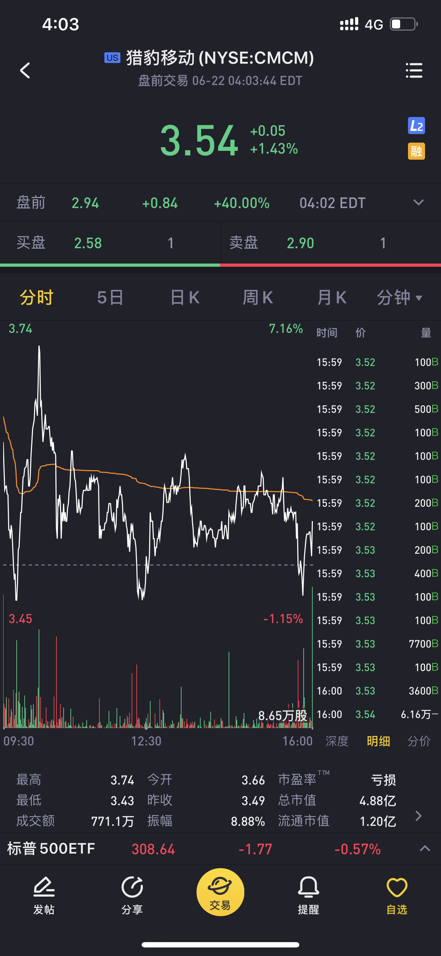The image size is (441, 956).
Task: Tap the S&P 500ETF price 308.64
Action: point(153,849)
